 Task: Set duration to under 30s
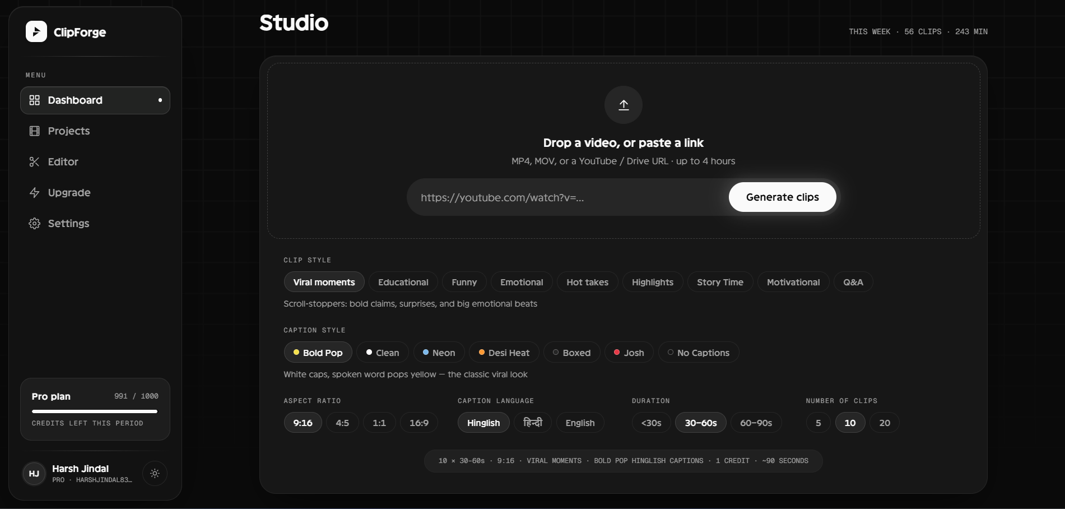[x=651, y=423]
